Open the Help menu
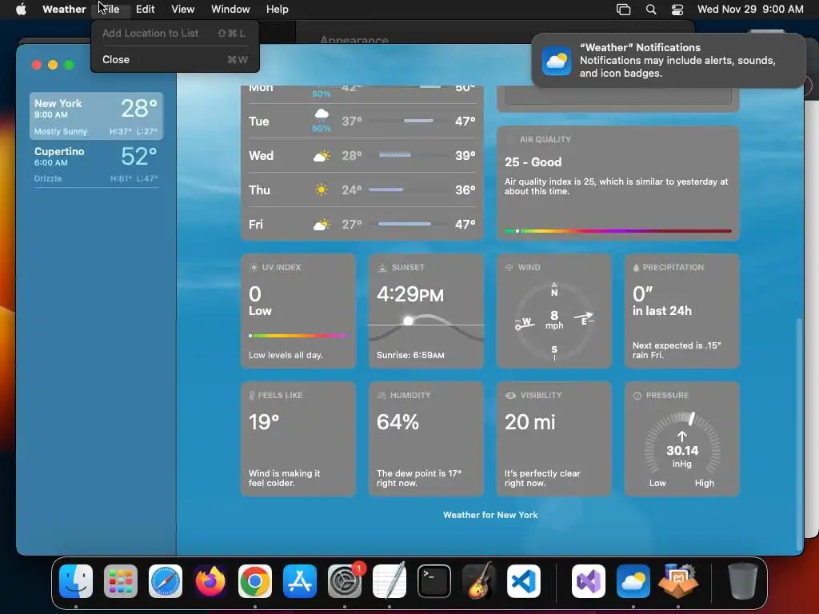819x614 pixels. click(278, 9)
